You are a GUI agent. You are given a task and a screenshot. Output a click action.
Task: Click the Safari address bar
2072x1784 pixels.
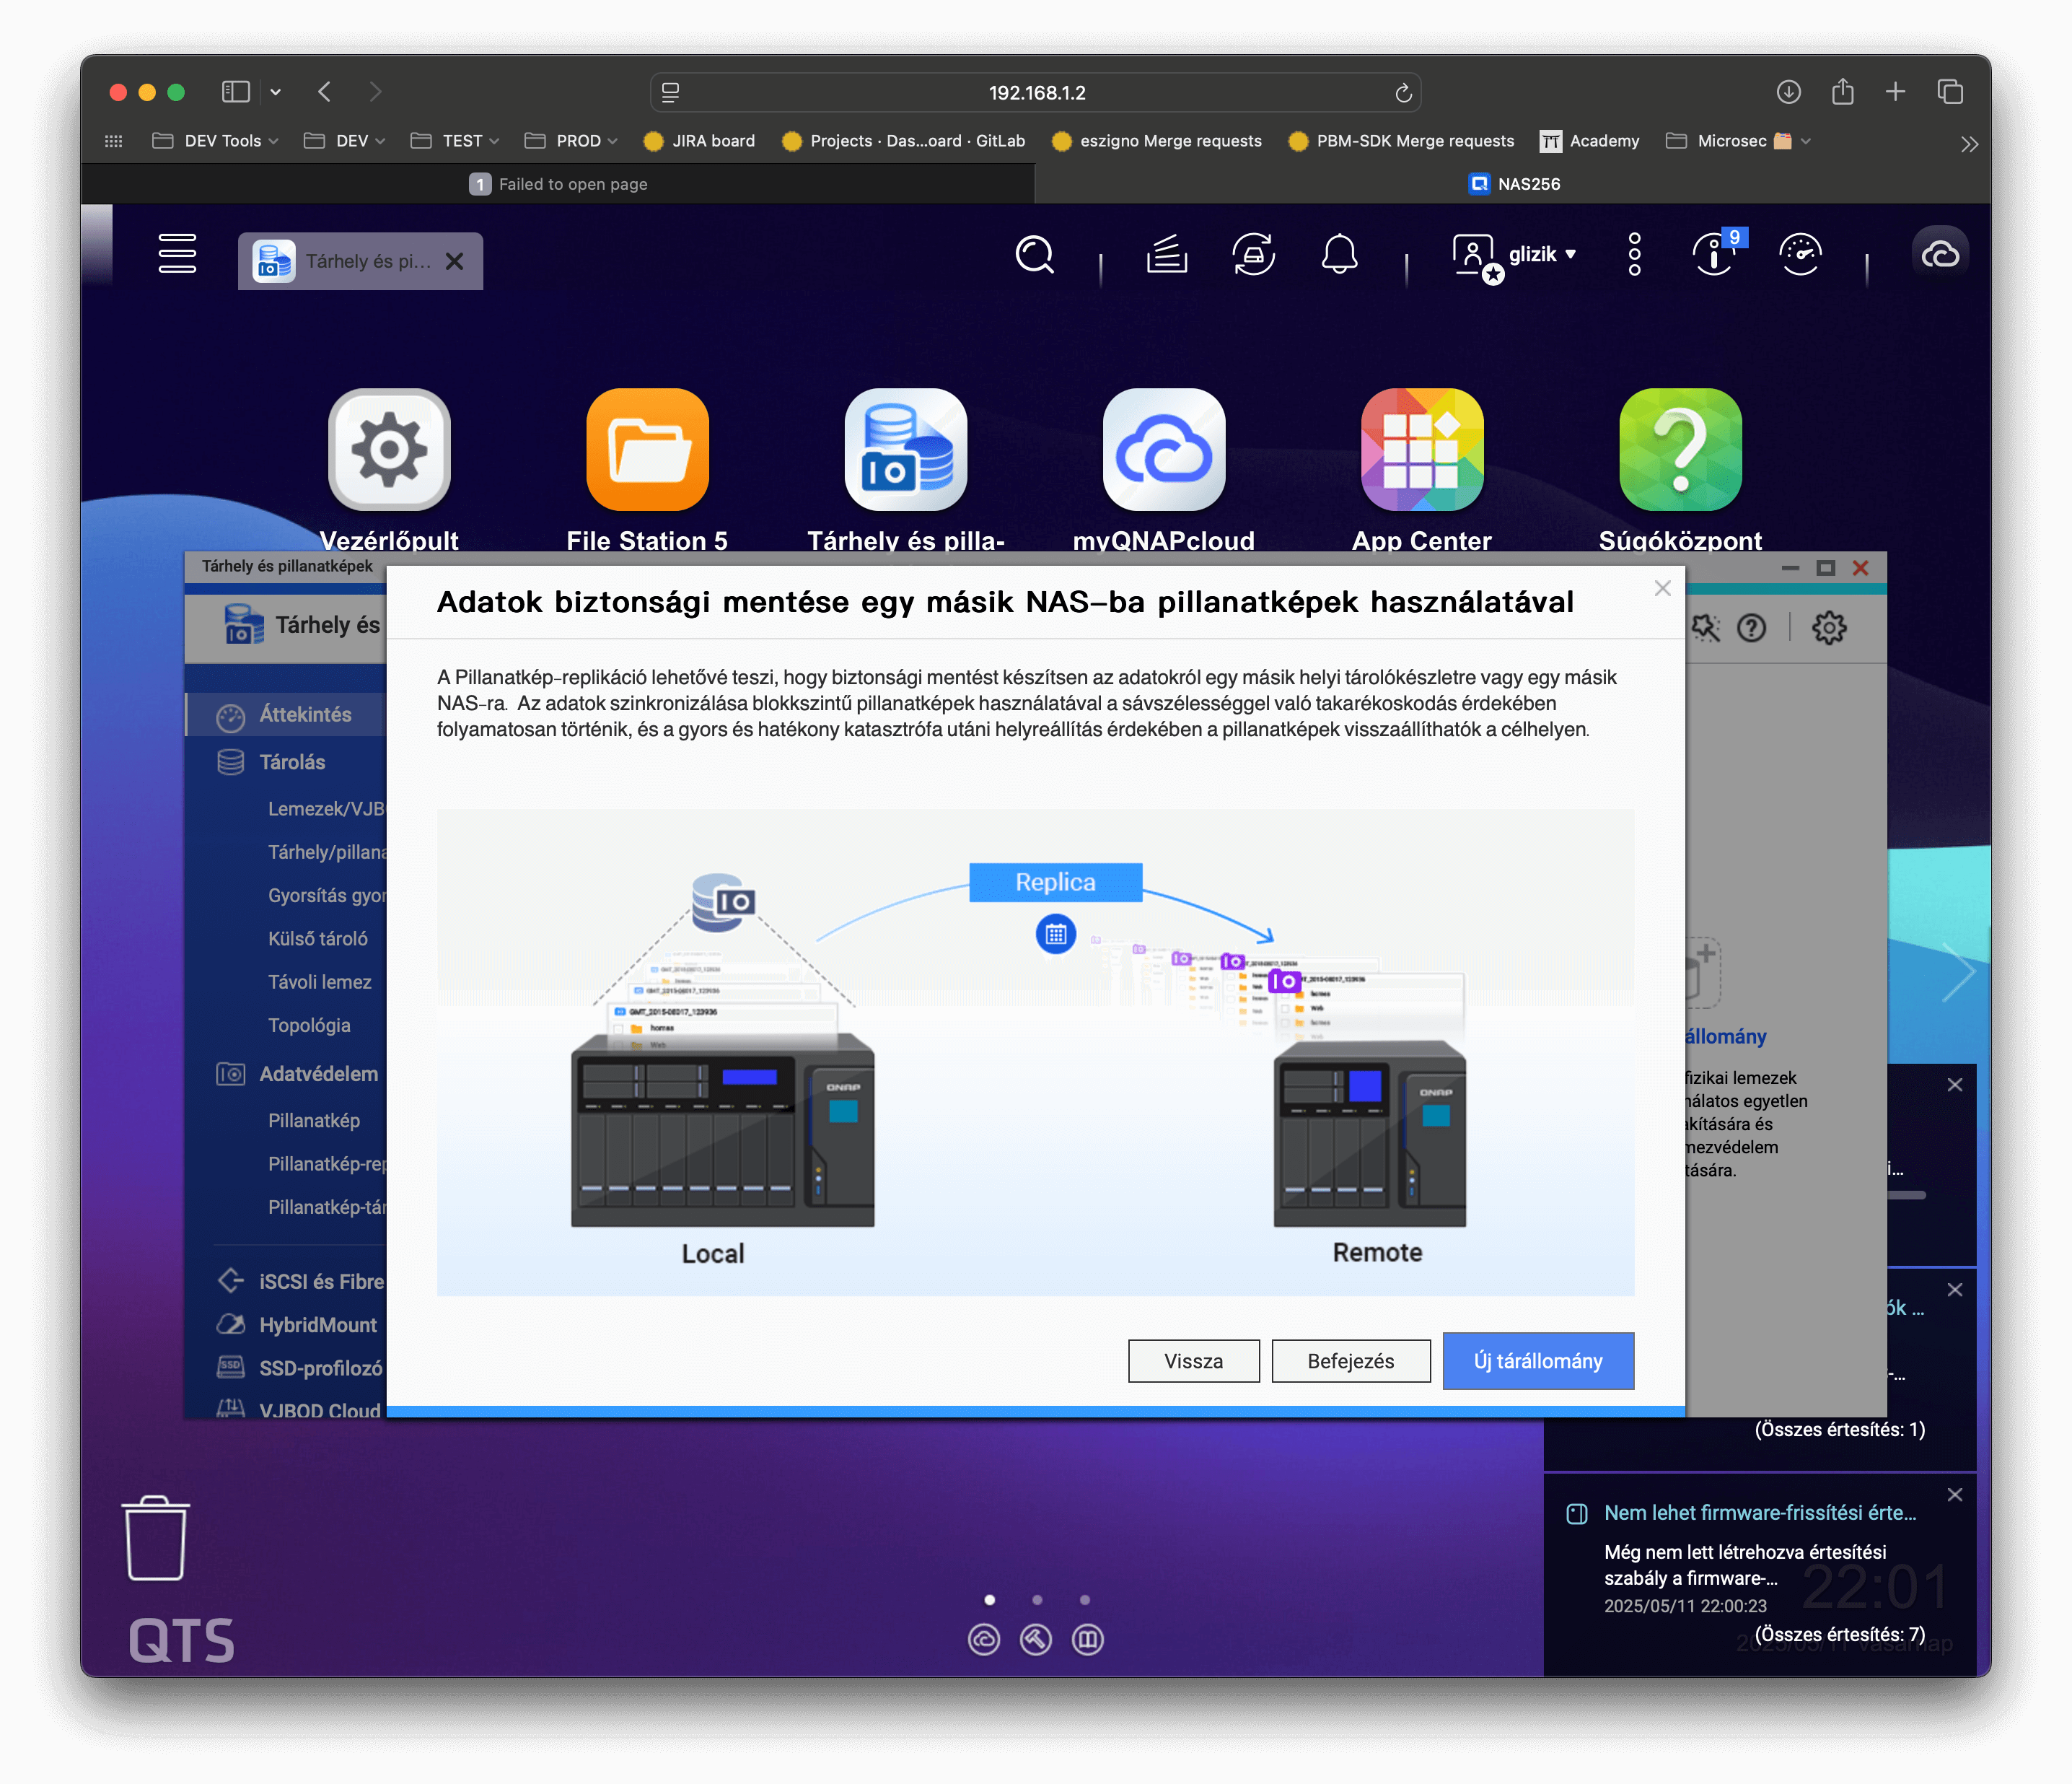click(x=1036, y=92)
